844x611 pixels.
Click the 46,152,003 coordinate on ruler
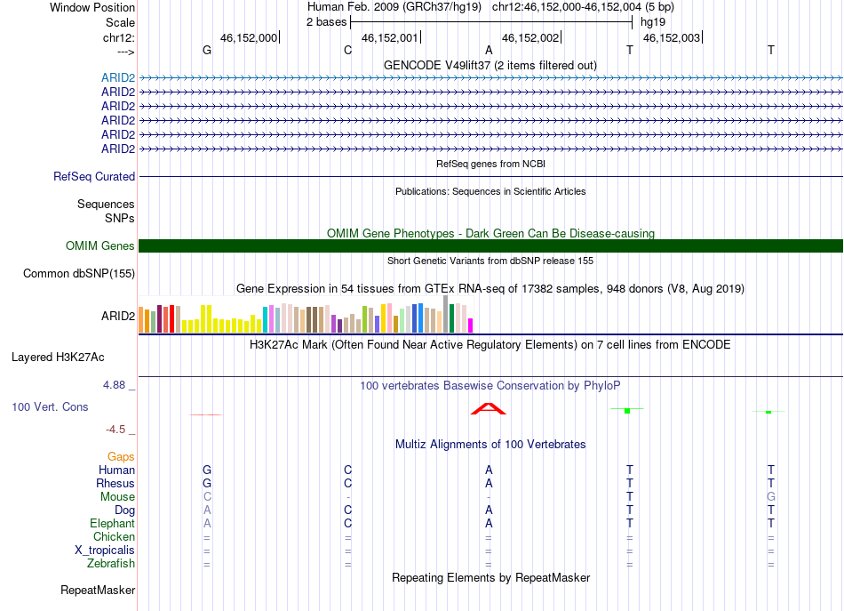(x=672, y=37)
